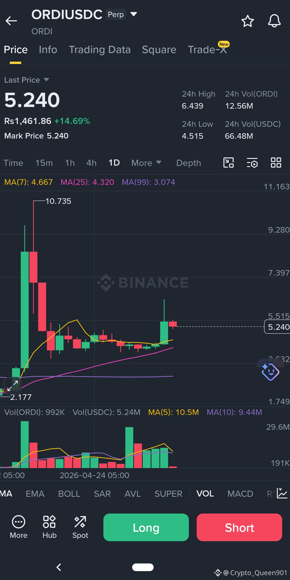Open the Square tab
This screenshot has height=580, width=290.
coord(159,50)
